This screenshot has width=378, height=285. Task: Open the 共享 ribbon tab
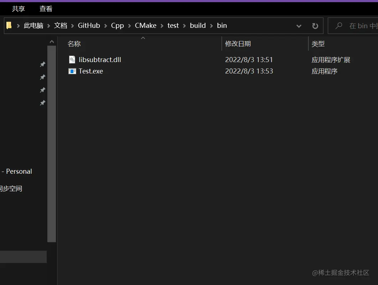click(18, 9)
